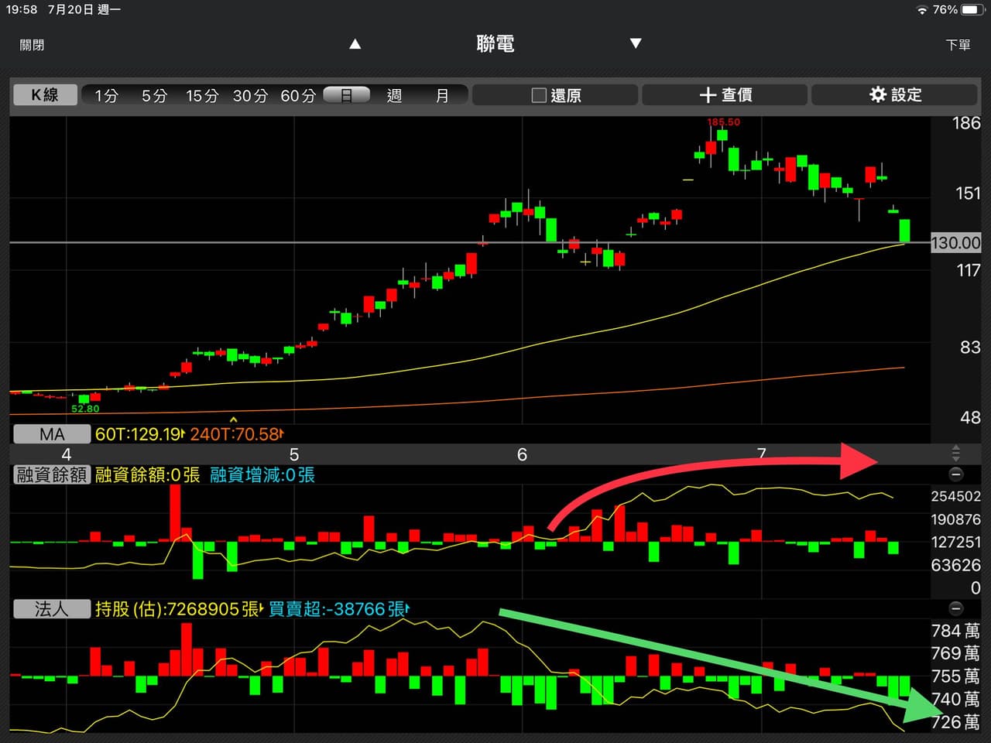Switch to next stock with down triangle
The width and height of the screenshot is (991, 743).
(x=636, y=43)
